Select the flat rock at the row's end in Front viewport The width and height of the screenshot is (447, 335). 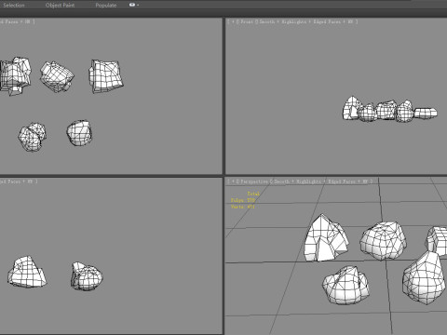point(426,113)
